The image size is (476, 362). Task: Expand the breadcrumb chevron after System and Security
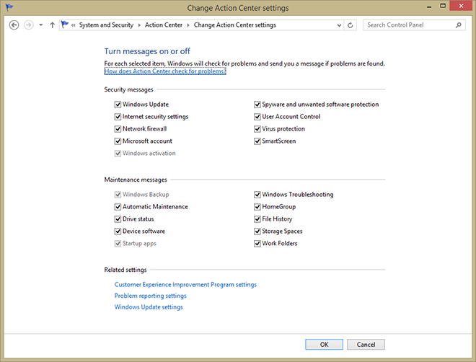pyautogui.click(x=139, y=25)
